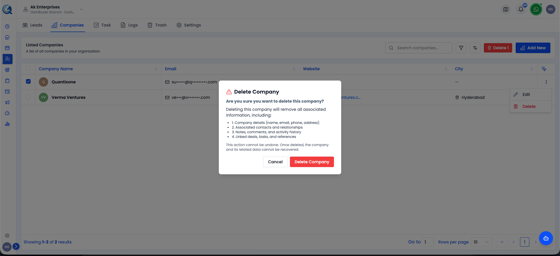Click the Quantixone company name
This screenshot has height=256, width=560.
(64, 82)
